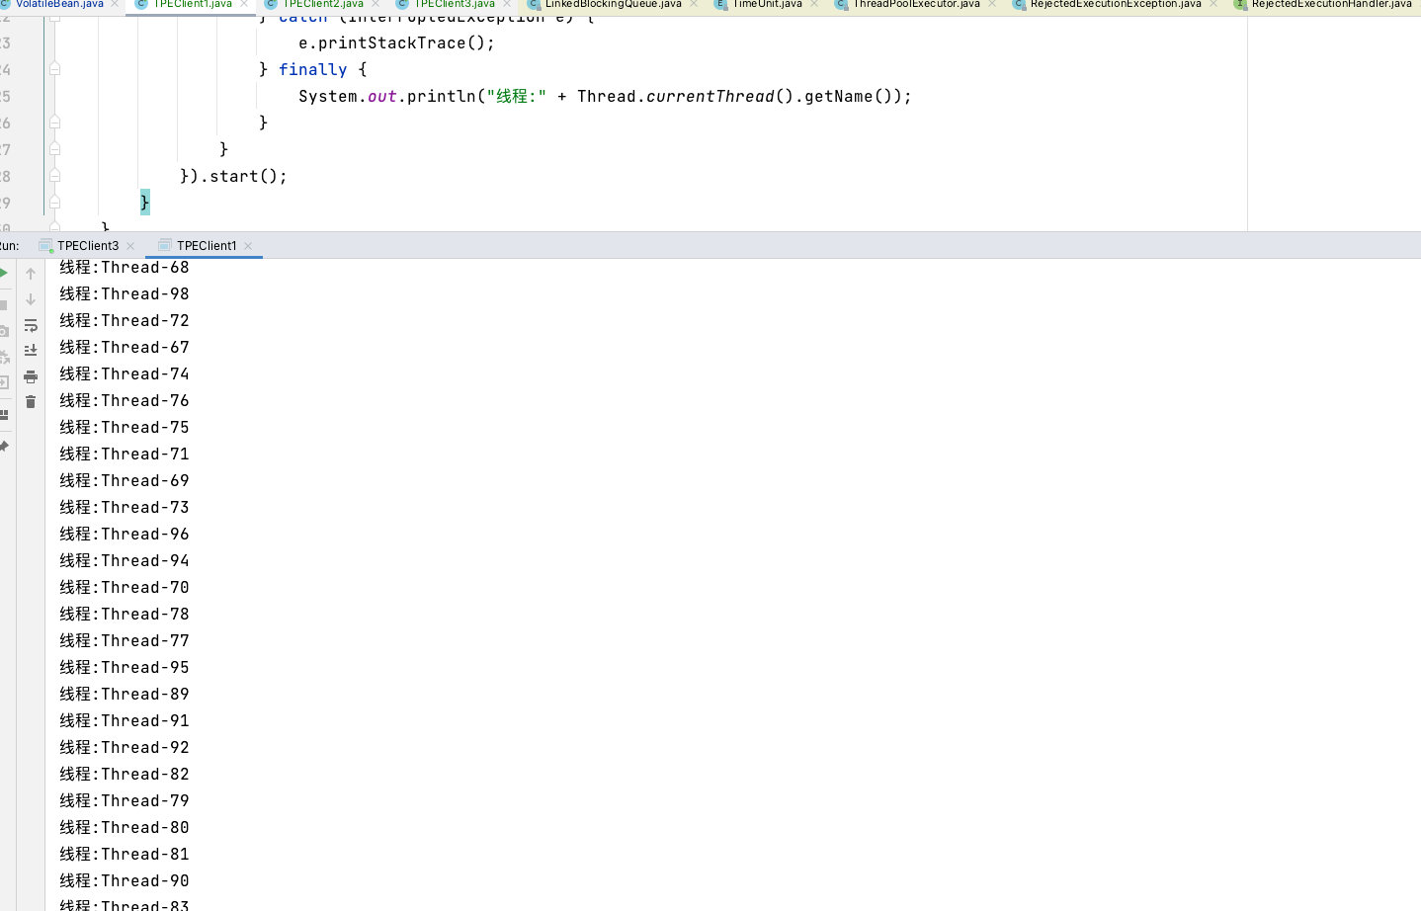1421x911 pixels.
Task: Toggle soft-wrap in the Run console
Action: [x=31, y=325]
